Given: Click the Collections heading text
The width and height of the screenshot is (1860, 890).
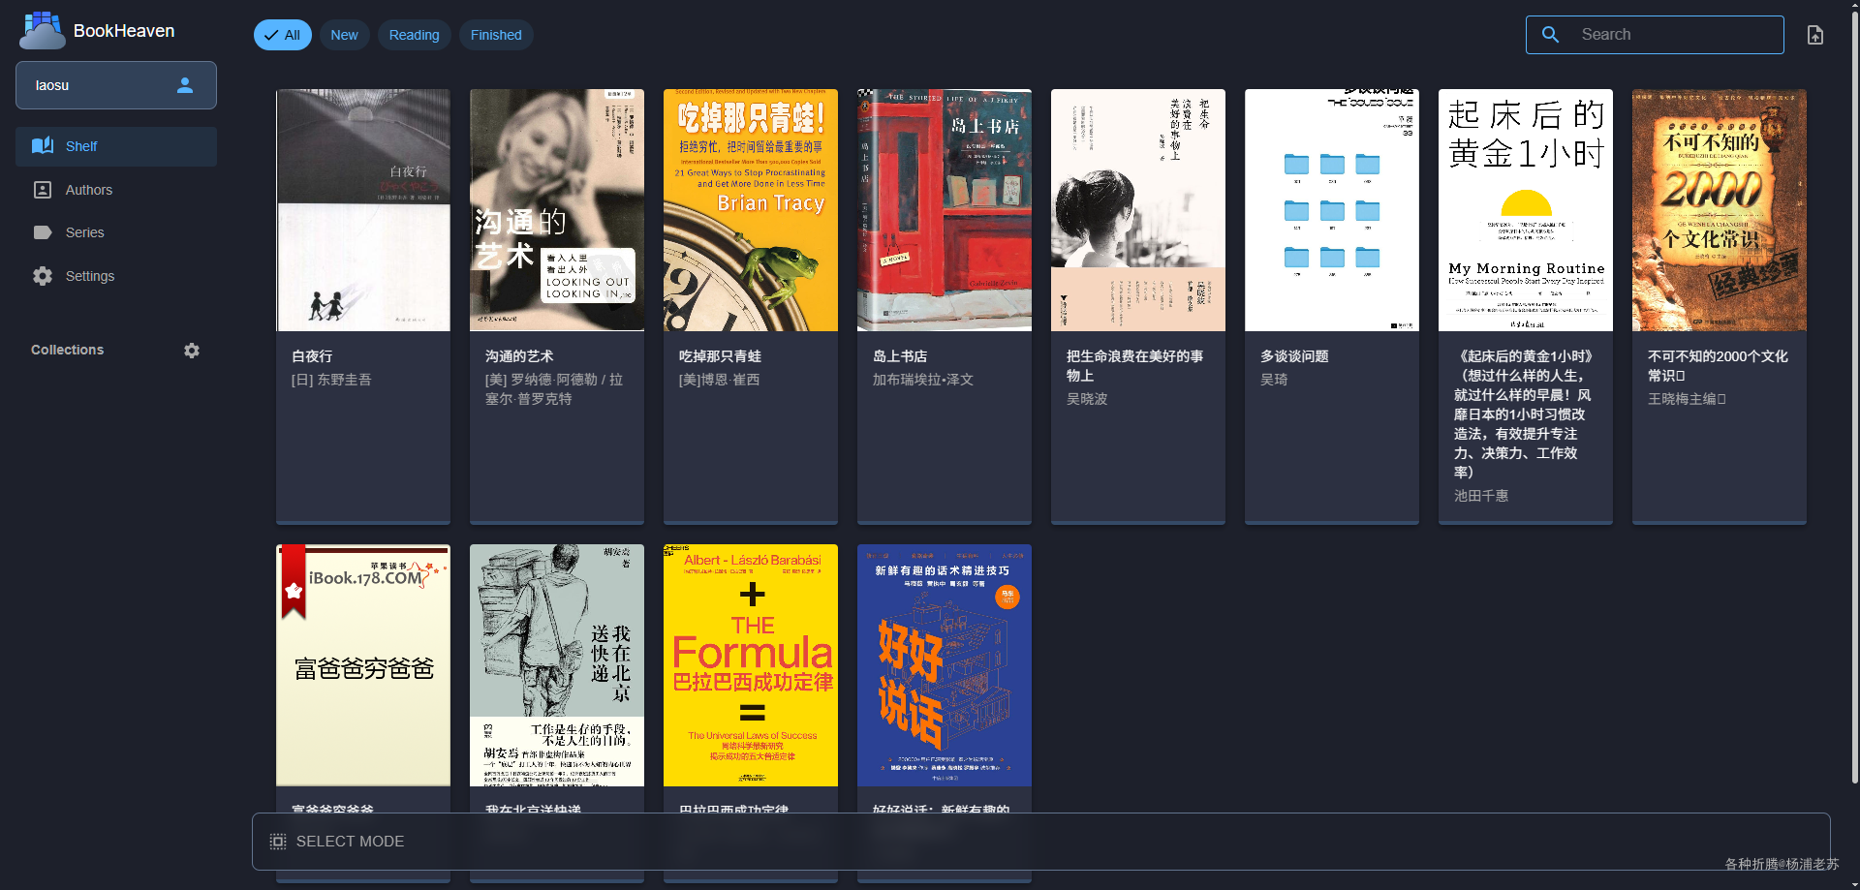Looking at the screenshot, I should (x=67, y=350).
